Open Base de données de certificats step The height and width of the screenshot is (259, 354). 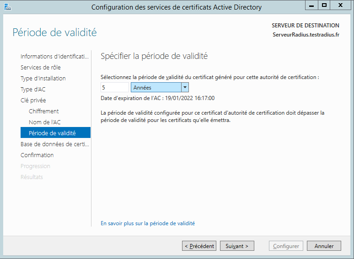click(54, 144)
